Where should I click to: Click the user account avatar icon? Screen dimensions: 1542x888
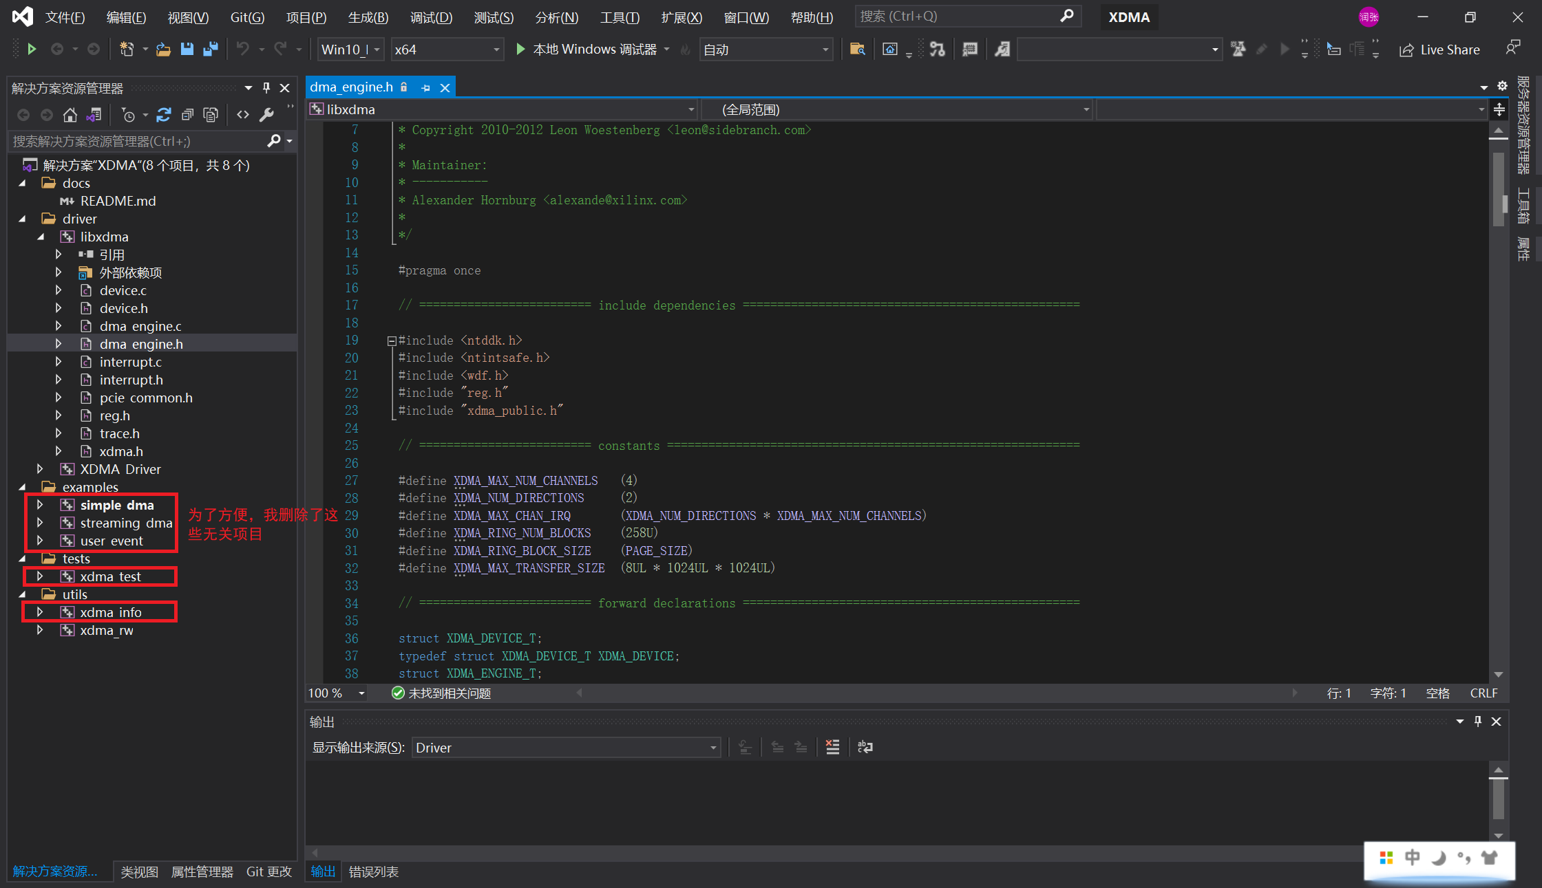[1369, 17]
